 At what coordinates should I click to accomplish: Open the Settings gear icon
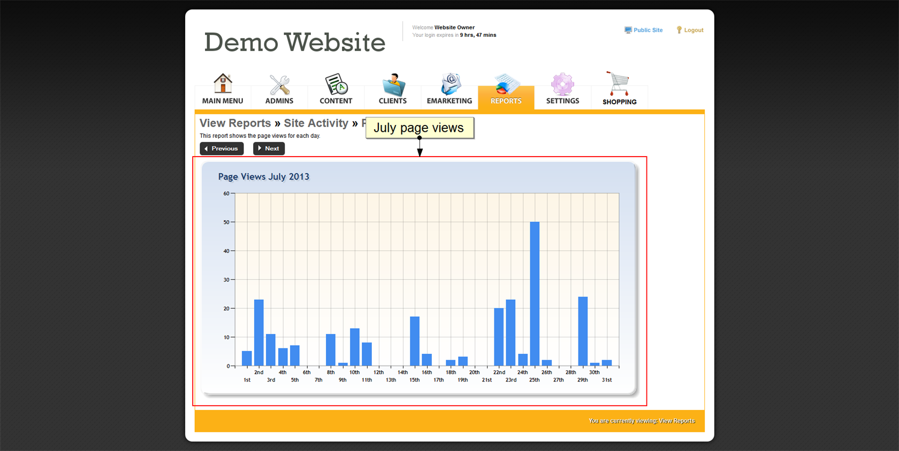(x=562, y=84)
